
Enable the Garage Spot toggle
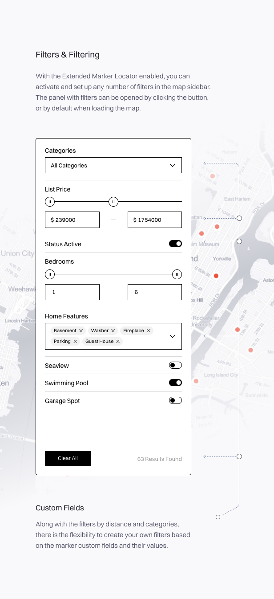tap(175, 400)
